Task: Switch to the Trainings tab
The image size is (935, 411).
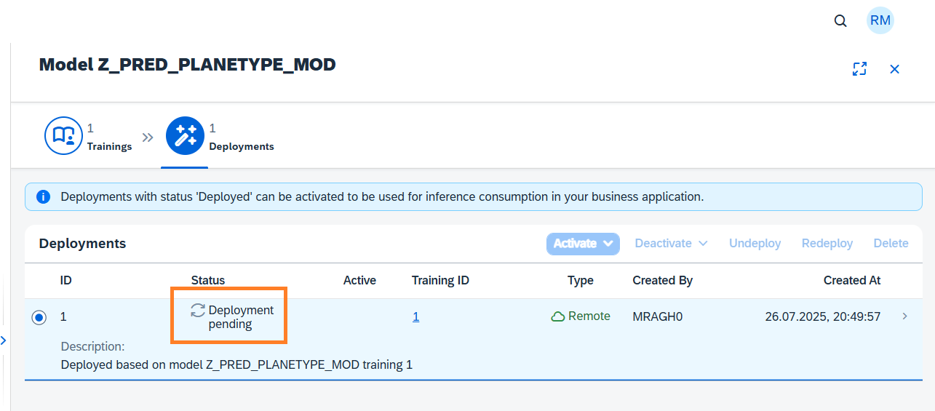Action: click(109, 146)
